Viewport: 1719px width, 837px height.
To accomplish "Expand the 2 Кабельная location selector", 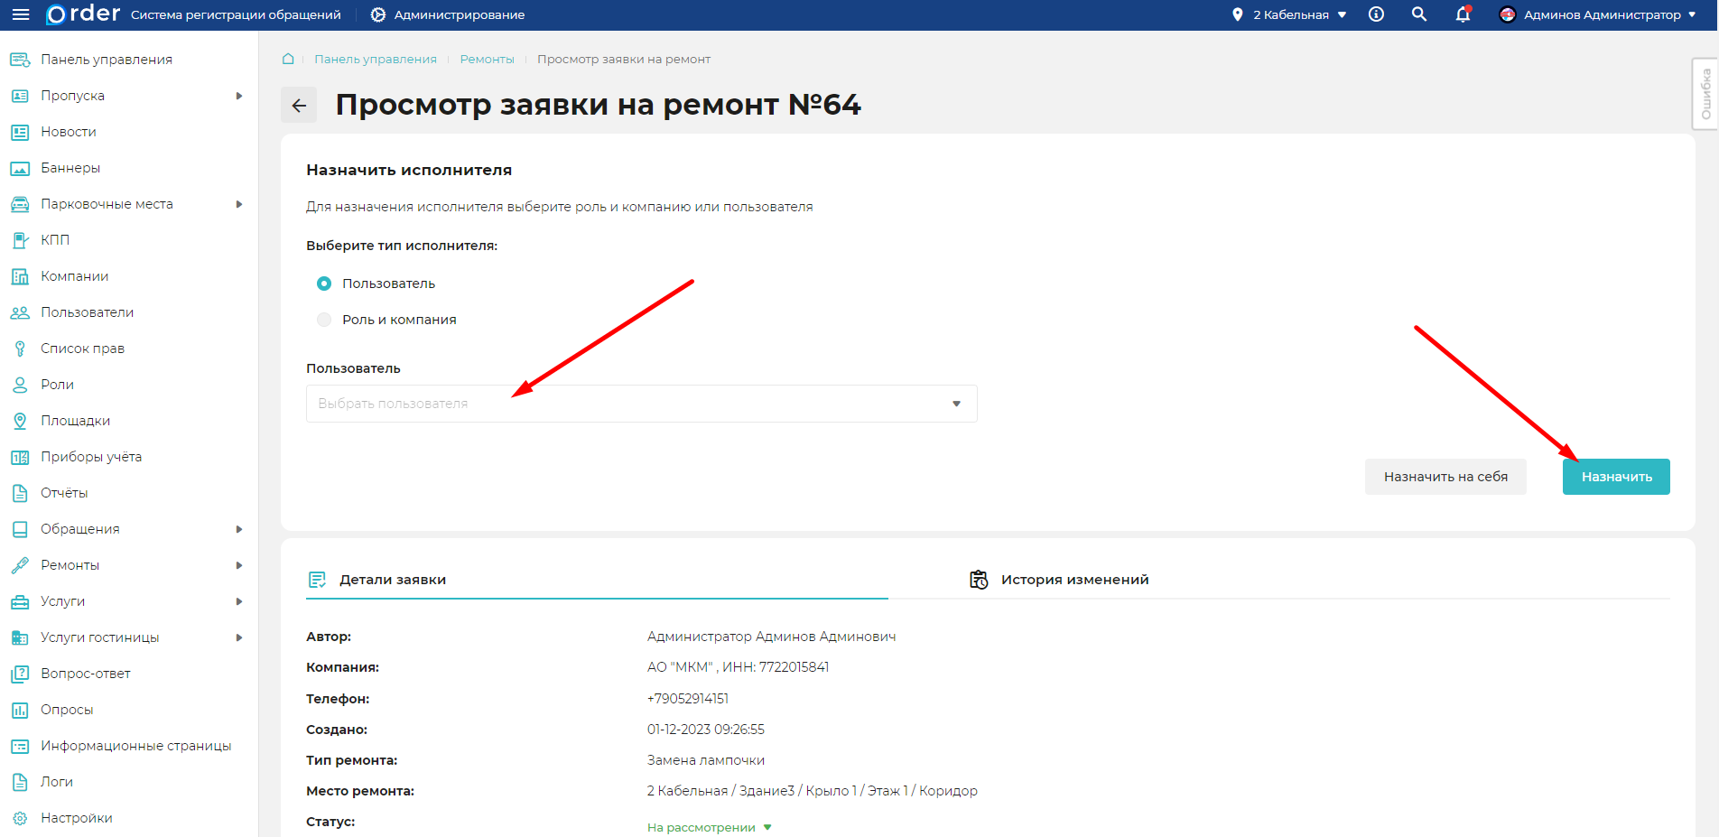I will coord(1290,14).
